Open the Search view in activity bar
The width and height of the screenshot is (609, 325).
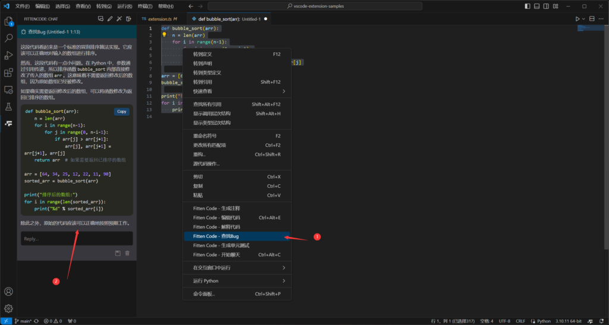(9, 39)
